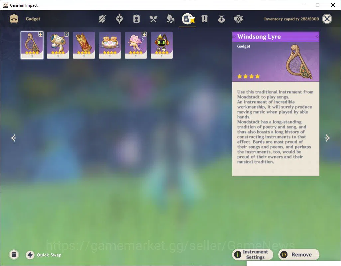Image resolution: width=341 pixels, height=266 pixels.
Task: Minimize the Genshin Impact window
Action: (302, 5)
